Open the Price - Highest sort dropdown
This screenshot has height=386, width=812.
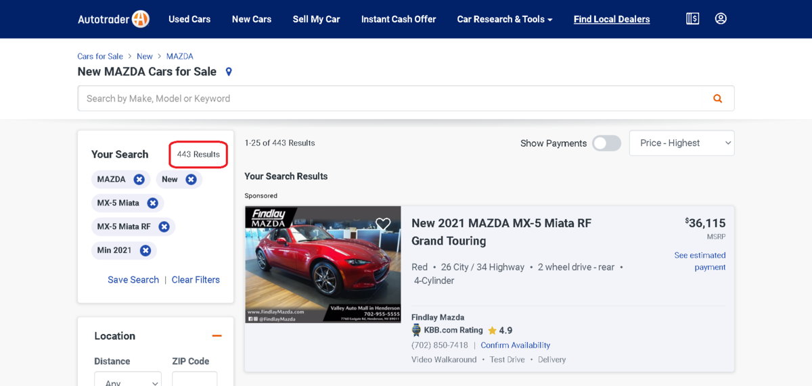click(681, 143)
